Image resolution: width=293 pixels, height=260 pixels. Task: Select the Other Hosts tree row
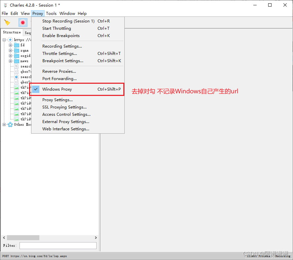tap(22, 124)
